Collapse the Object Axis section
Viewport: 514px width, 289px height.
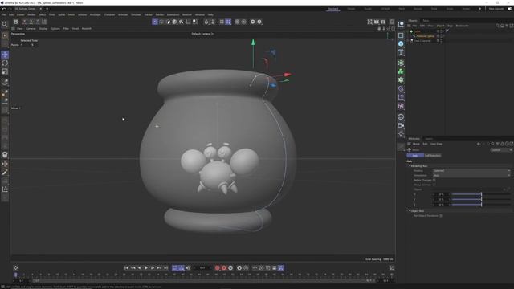(410, 211)
